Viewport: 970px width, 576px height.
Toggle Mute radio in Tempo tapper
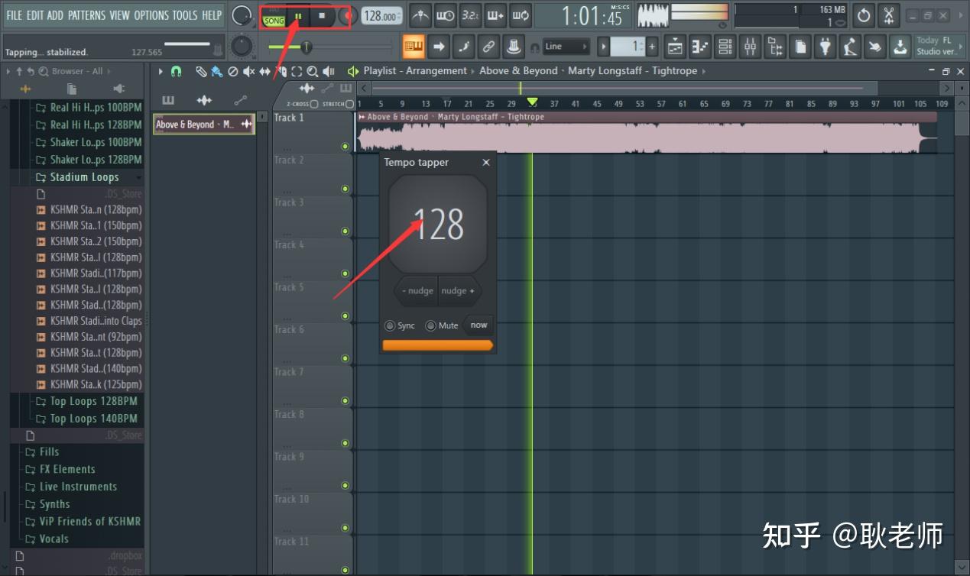pyautogui.click(x=430, y=325)
